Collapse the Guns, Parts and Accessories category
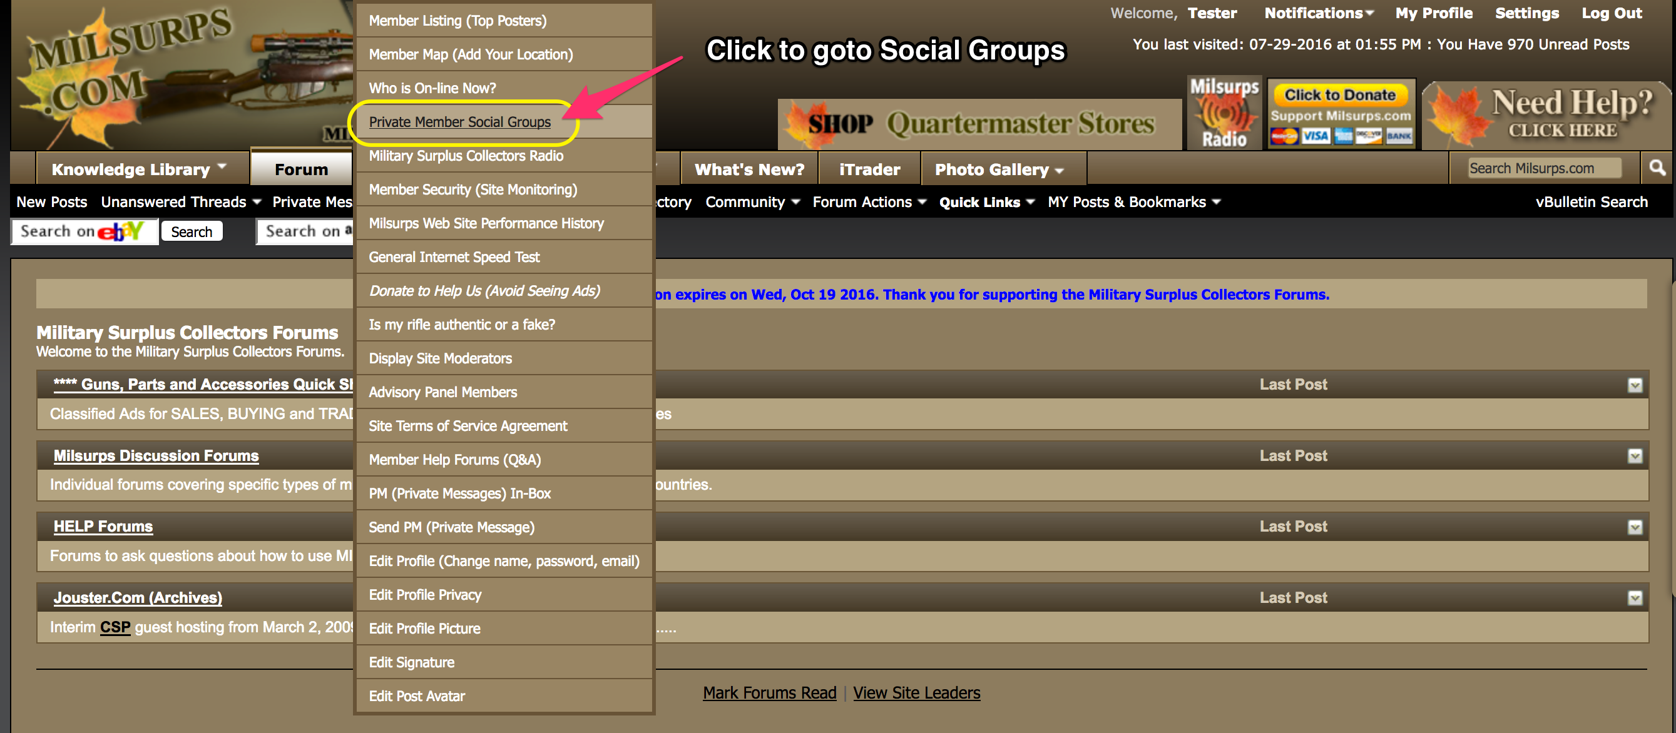 (1634, 385)
